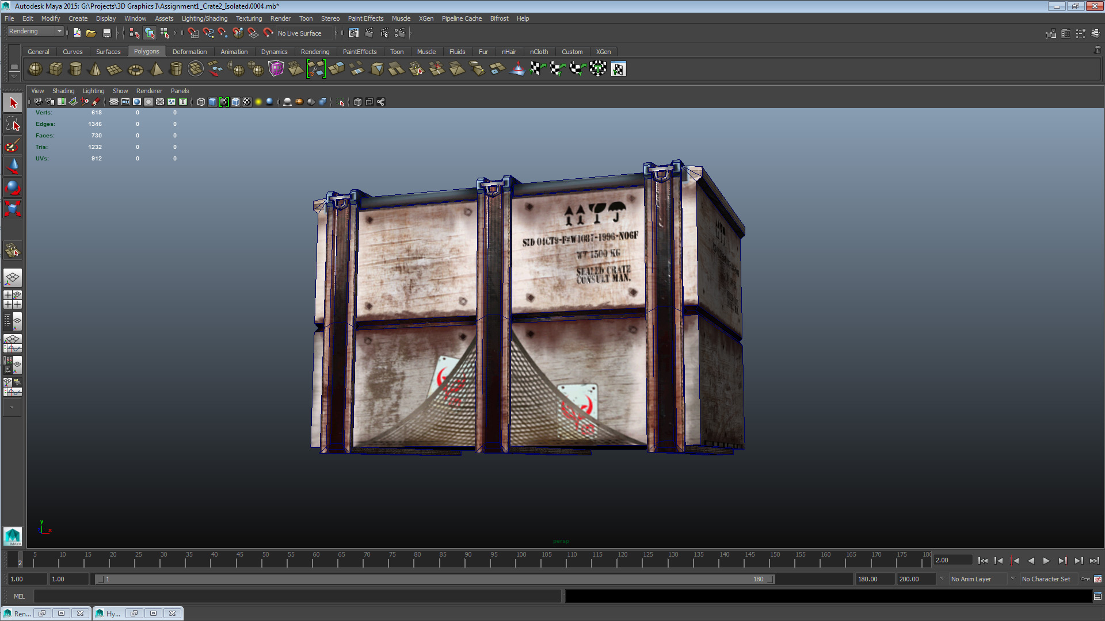
Task: Open the Lighting/Shading menu
Action: tap(204, 18)
